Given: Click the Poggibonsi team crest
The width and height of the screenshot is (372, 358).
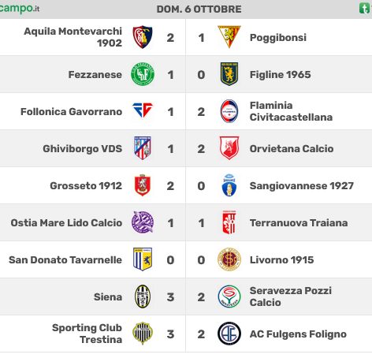Looking at the screenshot, I should coord(229,37).
